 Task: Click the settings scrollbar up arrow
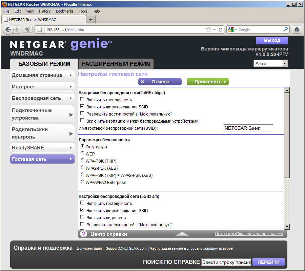point(287,90)
